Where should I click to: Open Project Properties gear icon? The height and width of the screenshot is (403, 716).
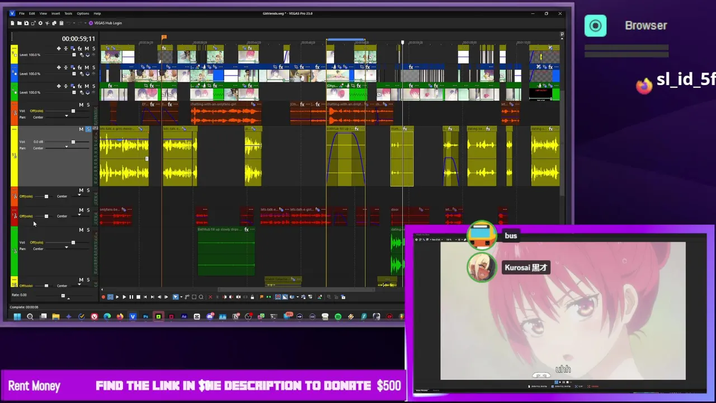pos(40,23)
